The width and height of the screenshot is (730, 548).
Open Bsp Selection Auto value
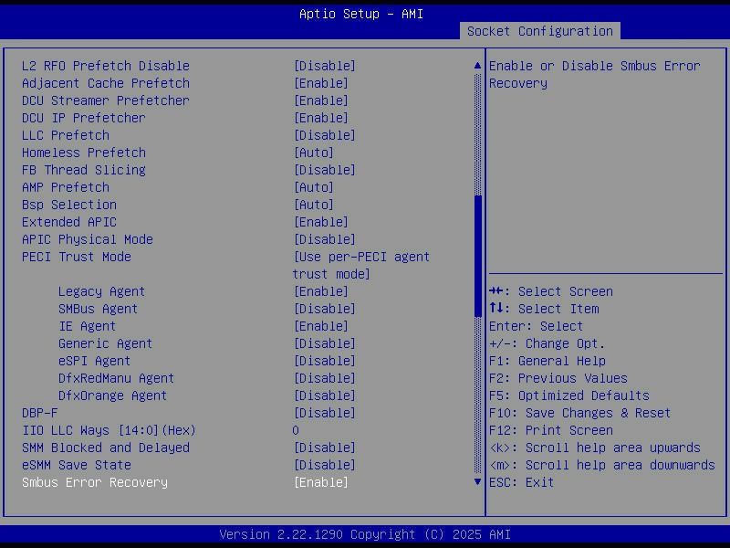[x=313, y=205]
